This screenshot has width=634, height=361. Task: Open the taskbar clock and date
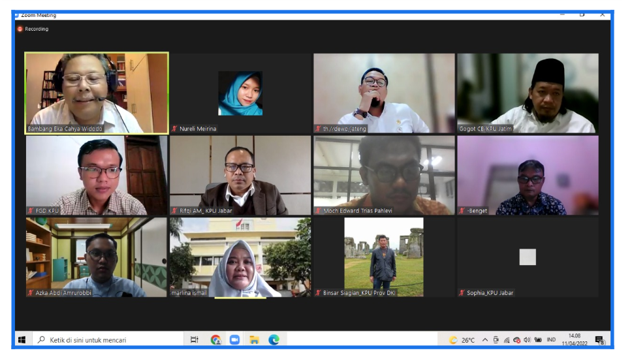tap(575, 339)
